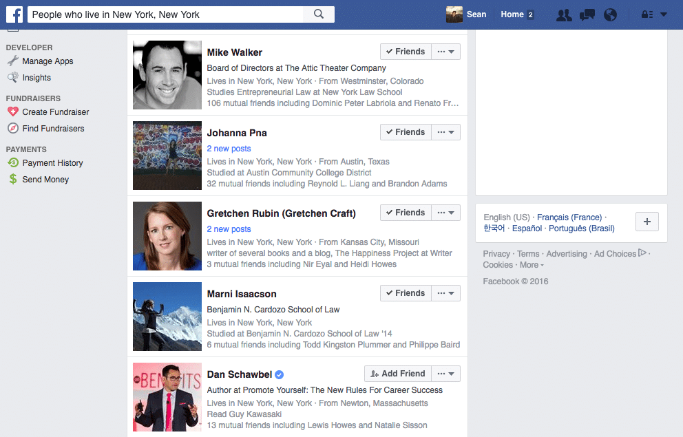Image resolution: width=683 pixels, height=437 pixels.
Task: Click Home notification count badge 2
Action: (530, 15)
